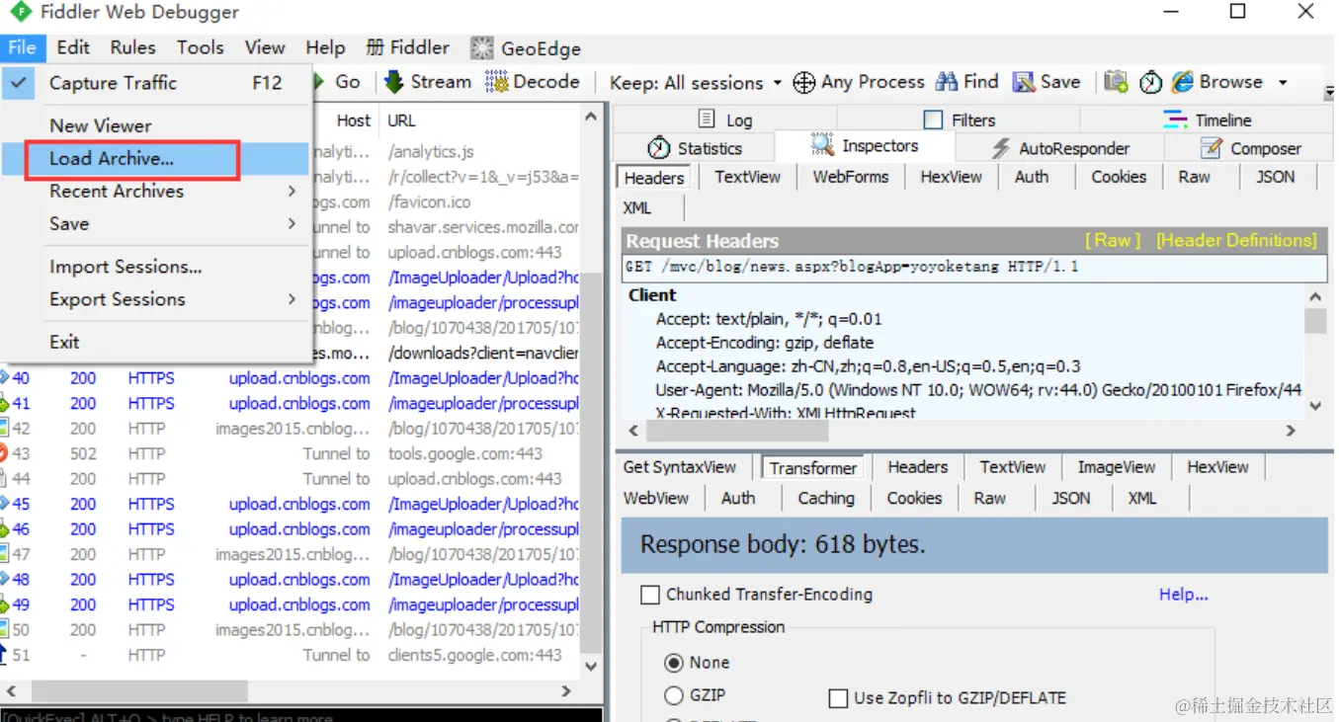Click the Go resume arrow in toolbar

(x=319, y=82)
